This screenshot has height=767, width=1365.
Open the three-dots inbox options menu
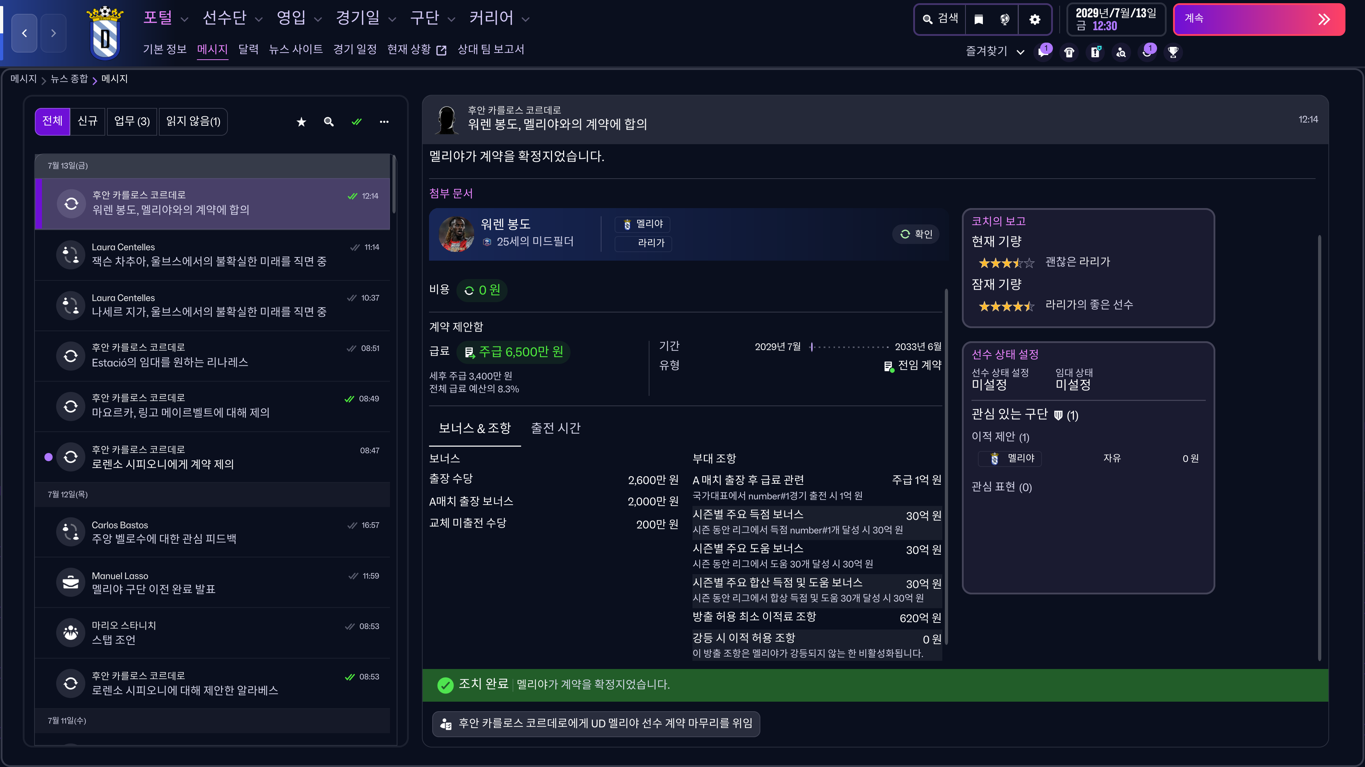click(384, 122)
